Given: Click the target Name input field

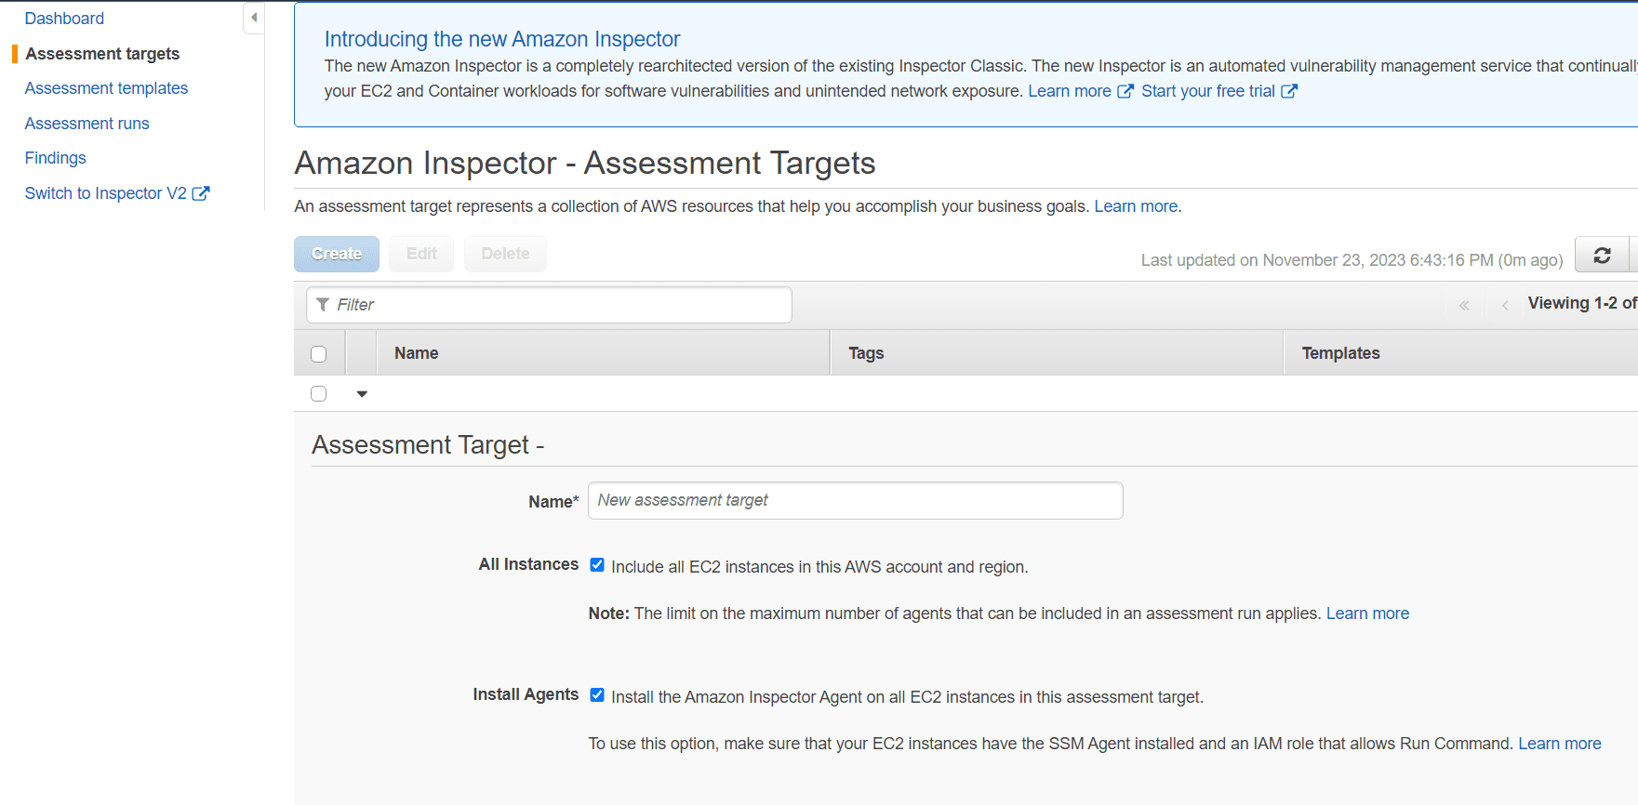Looking at the screenshot, I should 856,500.
